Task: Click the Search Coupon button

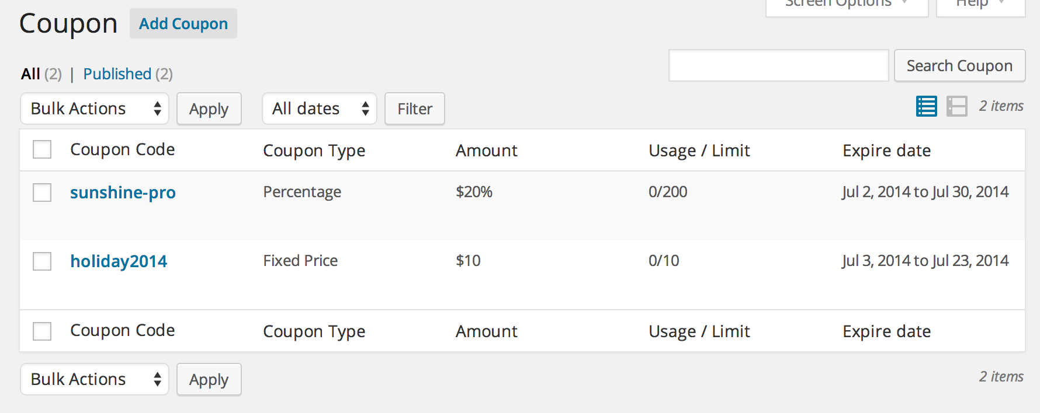Action: click(x=959, y=65)
